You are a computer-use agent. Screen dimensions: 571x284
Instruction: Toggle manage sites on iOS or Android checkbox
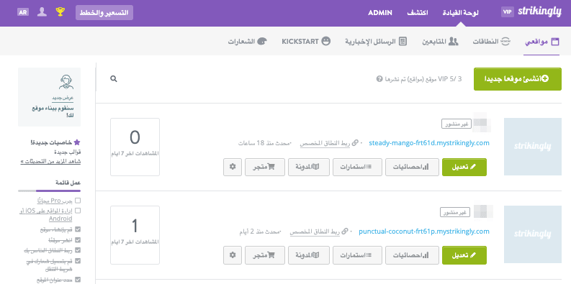click(x=78, y=211)
